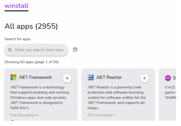181x126 pixels.
Task: Select the 'Showing 60 apps (page 1 of 50).' text
Action: [x=32, y=62]
